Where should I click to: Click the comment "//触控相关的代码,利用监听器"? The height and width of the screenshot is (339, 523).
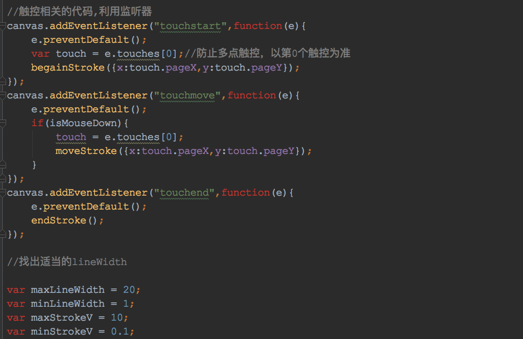(80, 12)
